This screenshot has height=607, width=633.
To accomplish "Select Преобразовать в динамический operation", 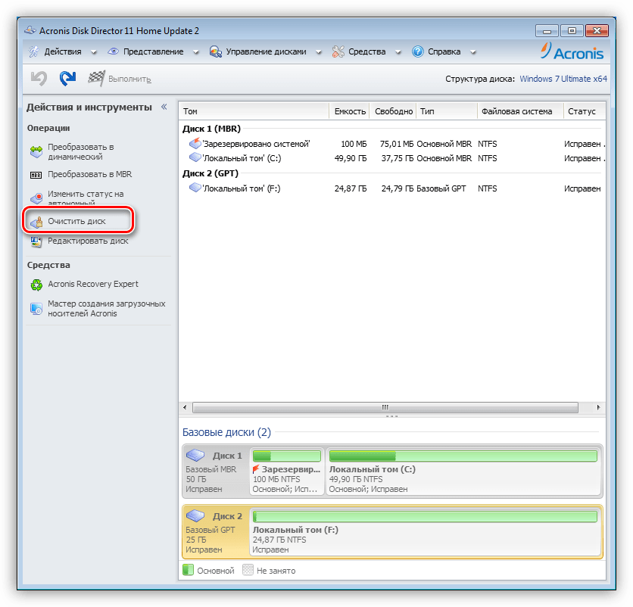I will [81, 151].
